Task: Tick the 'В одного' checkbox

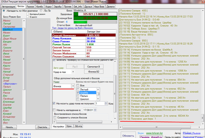Action: pos(27,17)
